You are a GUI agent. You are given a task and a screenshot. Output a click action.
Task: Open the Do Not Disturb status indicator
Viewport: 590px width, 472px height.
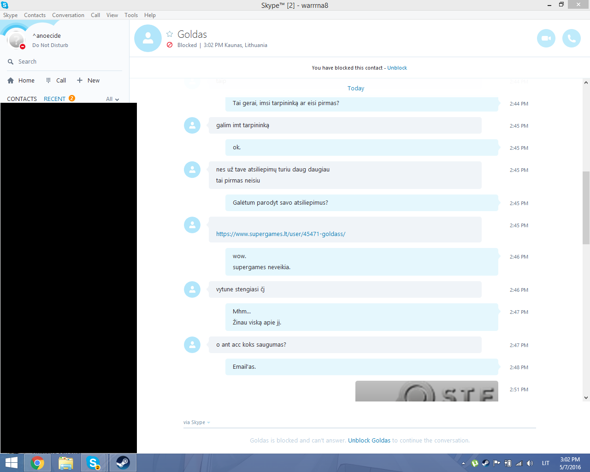click(x=23, y=47)
